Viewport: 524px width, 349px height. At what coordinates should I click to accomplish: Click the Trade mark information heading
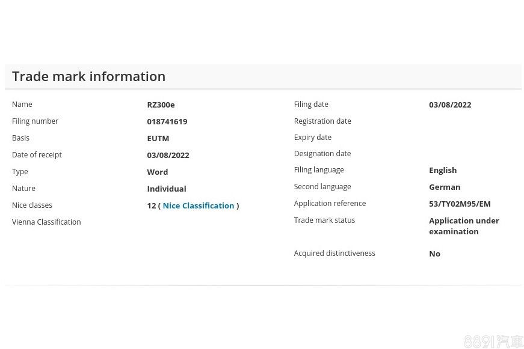[x=88, y=76]
